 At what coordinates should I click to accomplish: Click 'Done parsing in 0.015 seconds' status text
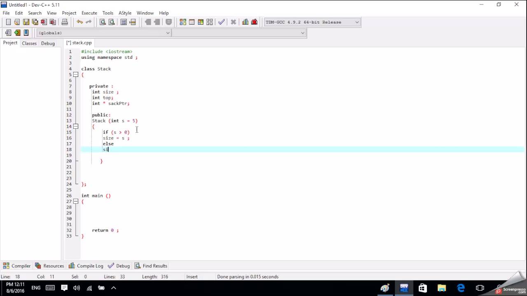(x=248, y=277)
